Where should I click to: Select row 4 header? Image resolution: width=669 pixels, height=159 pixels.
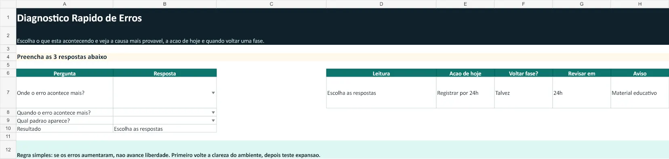(8, 57)
